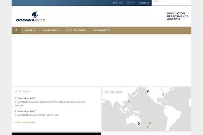This screenshot has height=135, width=203.
Task: Go to the Downloads page
Action: (118, 3)
